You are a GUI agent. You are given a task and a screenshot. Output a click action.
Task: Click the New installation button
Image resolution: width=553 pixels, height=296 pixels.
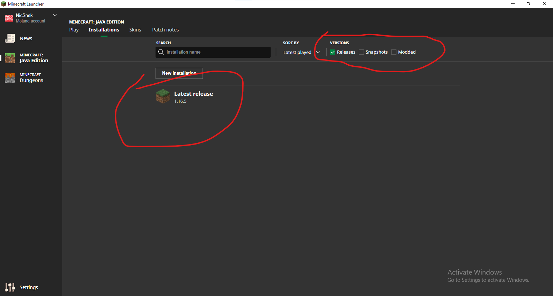point(179,73)
